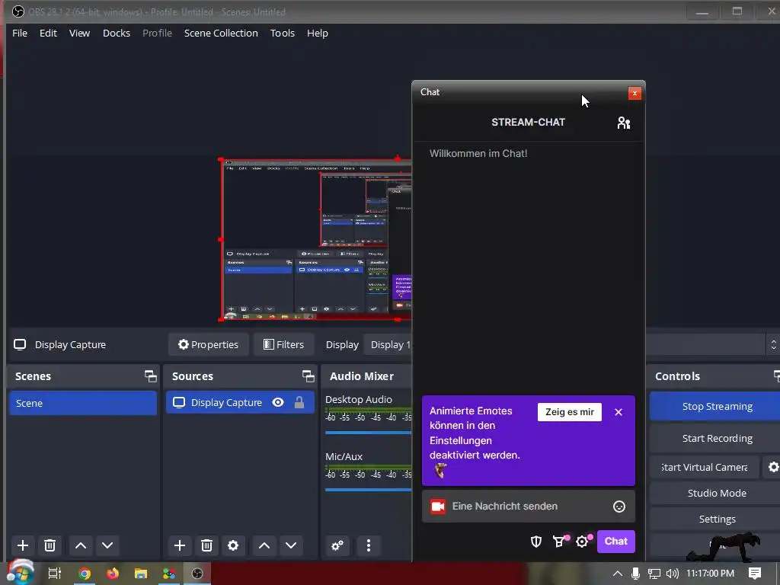Move scene up with arrow icon

point(81,545)
